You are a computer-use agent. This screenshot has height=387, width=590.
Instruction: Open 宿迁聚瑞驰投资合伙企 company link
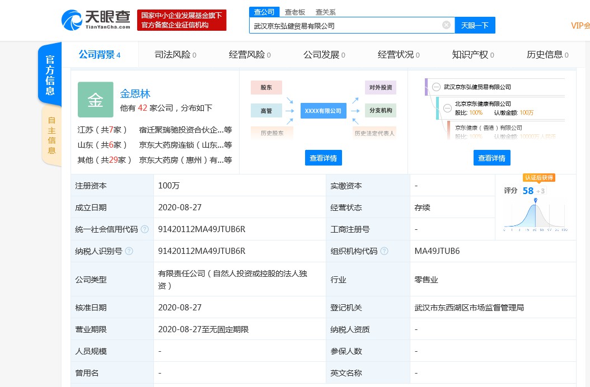tap(185, 130)
